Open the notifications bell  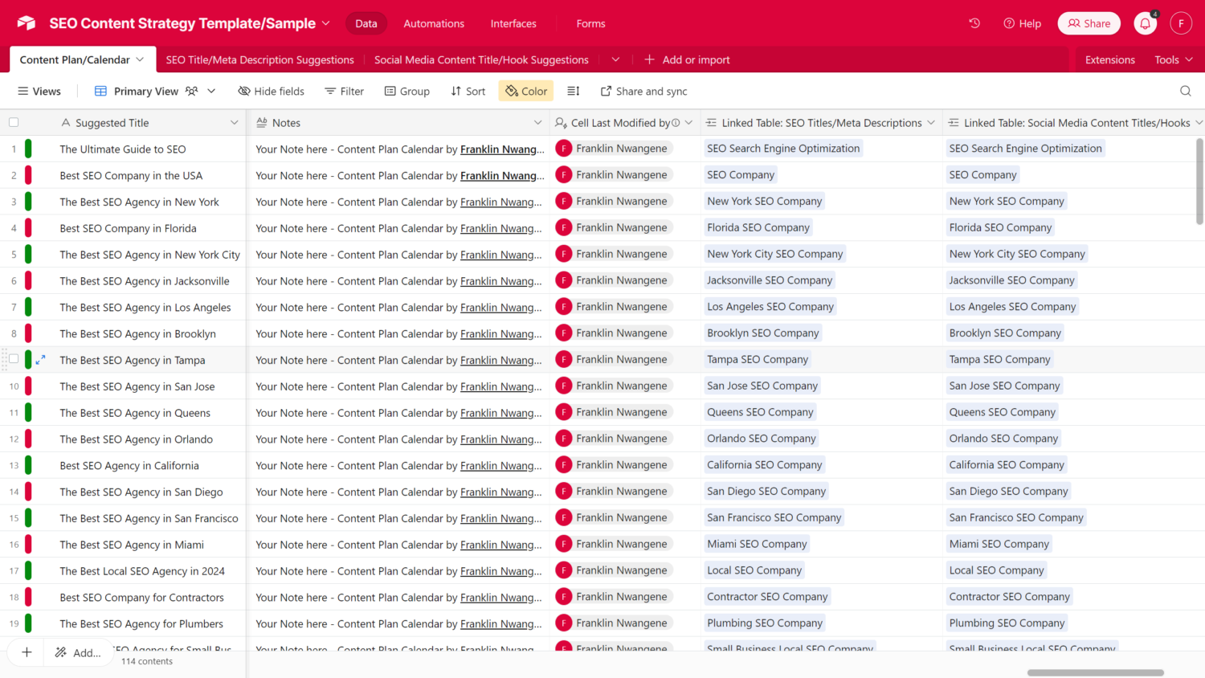(x=1145, y=23)
